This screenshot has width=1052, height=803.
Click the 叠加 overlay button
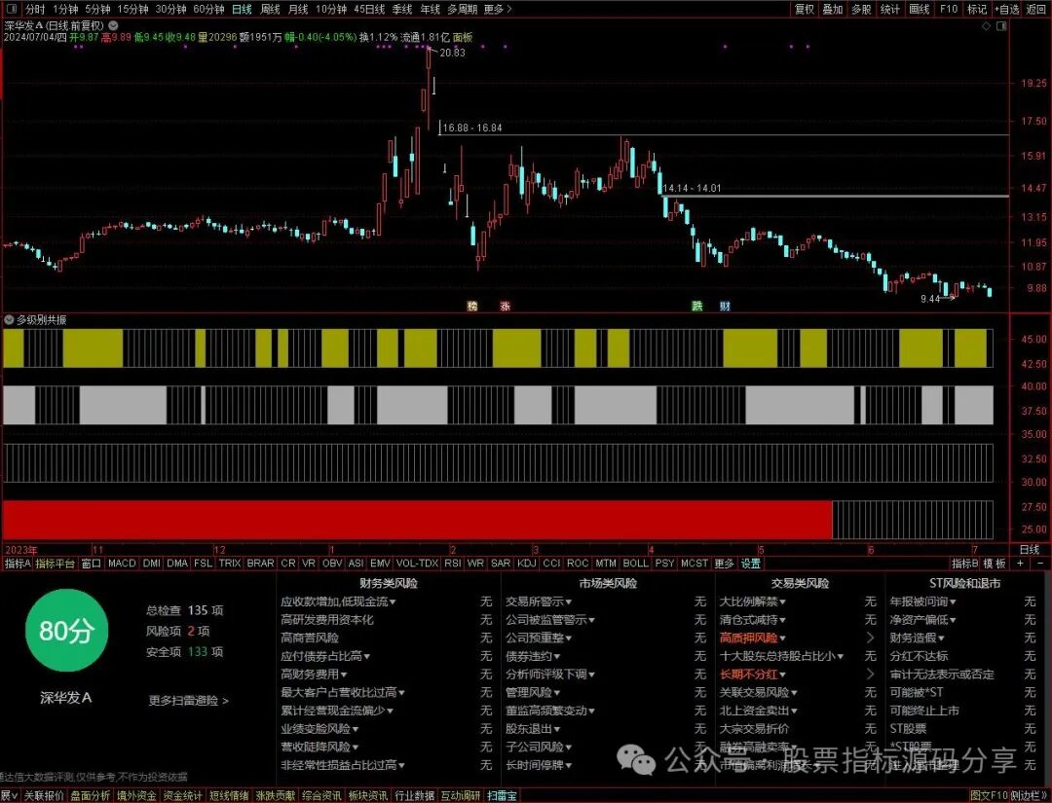pos(833,9)
